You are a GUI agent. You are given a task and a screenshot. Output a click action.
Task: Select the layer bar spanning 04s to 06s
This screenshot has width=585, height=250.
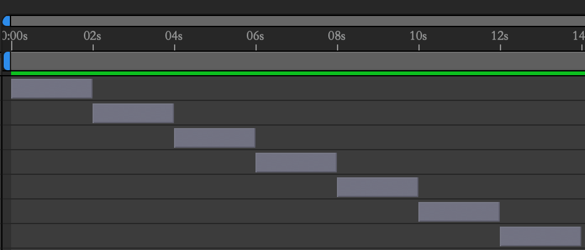[215, 138]
